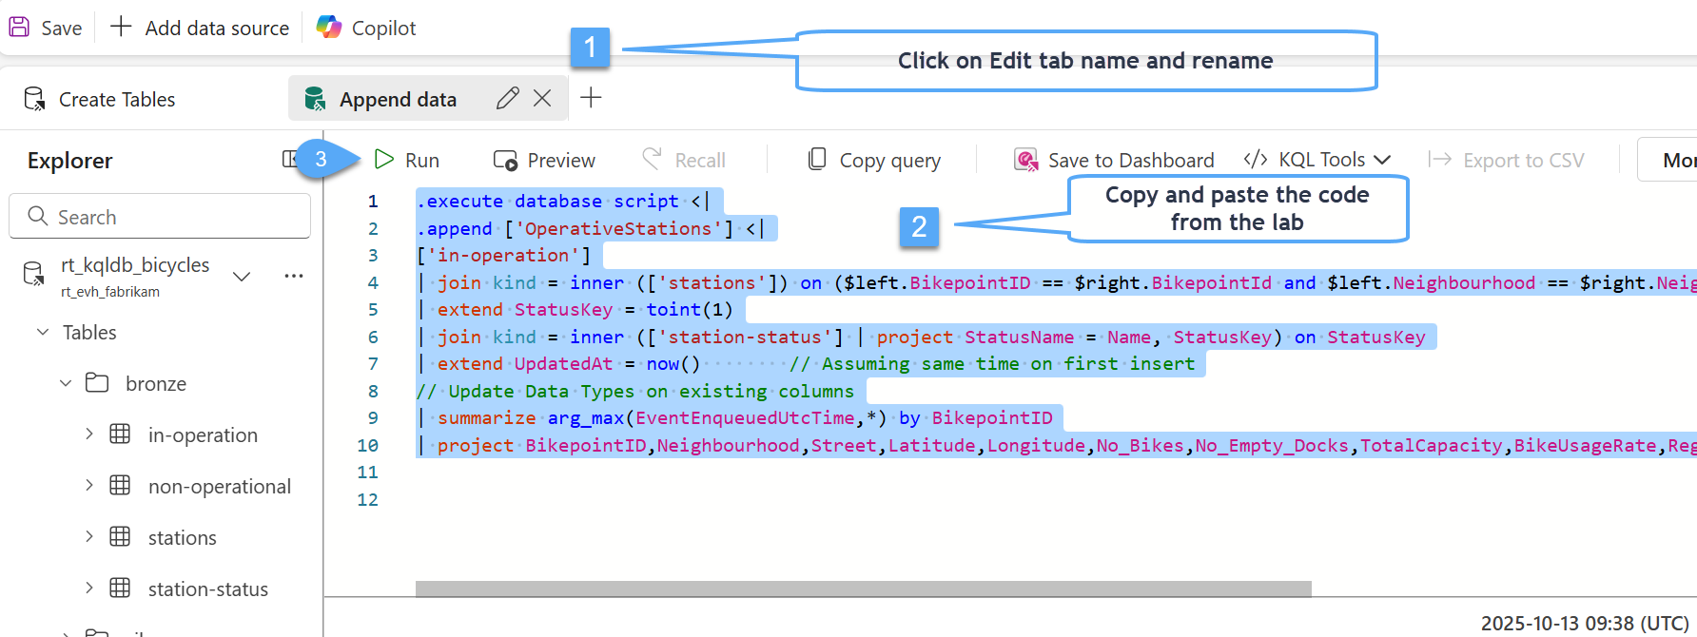Click the rt_evh_fabrikam subtitle text

pos(110,292)
